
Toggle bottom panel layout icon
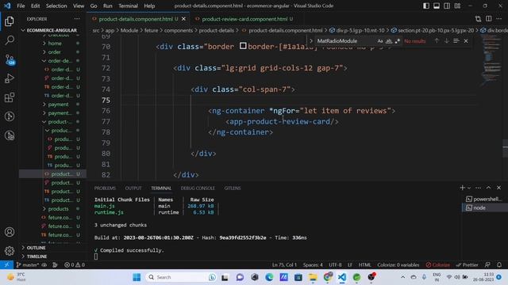(x=437, y=6)
